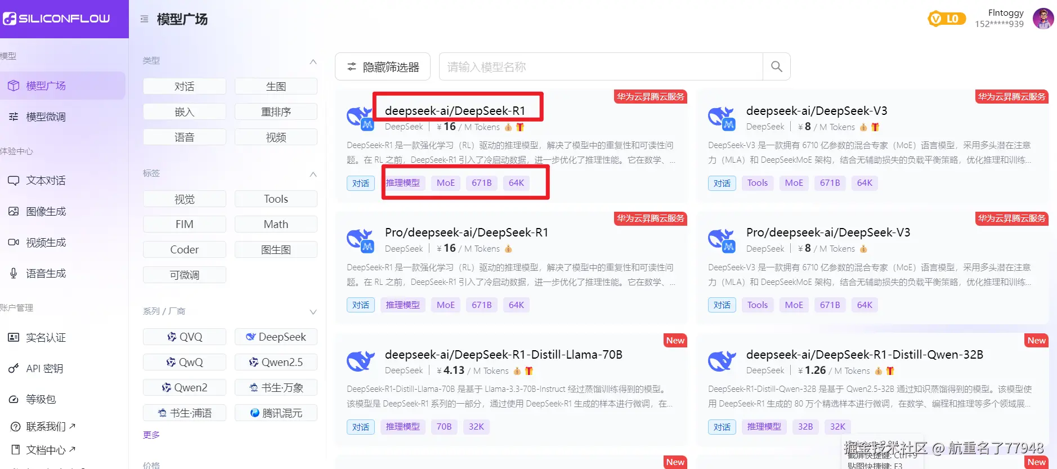Click the 等级包 gauge icon
The image size is (1057, 469).
pyautogui.click(x=14, y=399)
